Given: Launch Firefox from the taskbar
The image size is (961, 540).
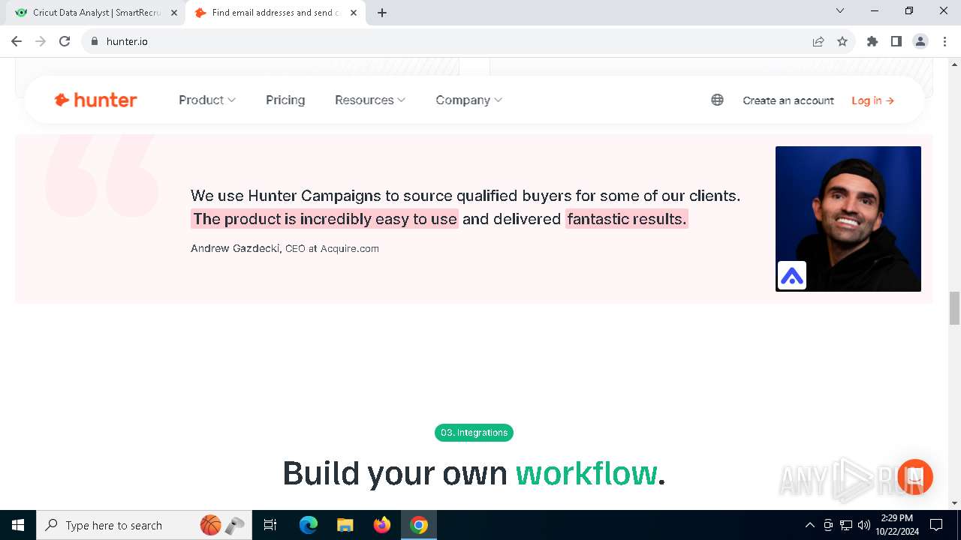Looking at the screenshot, I should click(382, 525).
